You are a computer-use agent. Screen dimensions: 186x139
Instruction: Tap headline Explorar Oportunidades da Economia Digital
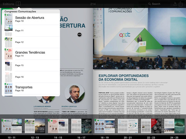click(x=124, y=78)
